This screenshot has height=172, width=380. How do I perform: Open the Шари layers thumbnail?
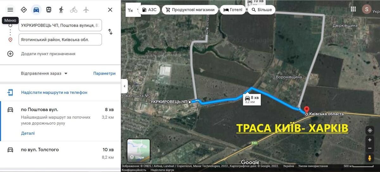[139, 150]
